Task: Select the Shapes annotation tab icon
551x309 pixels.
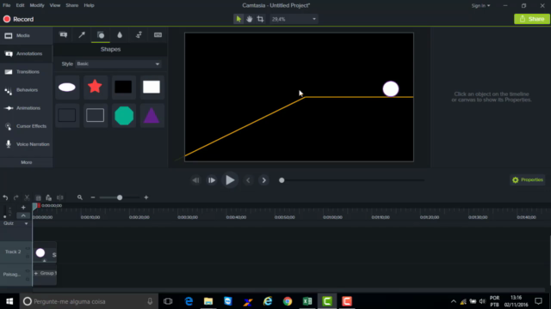Action: [101, 34]
